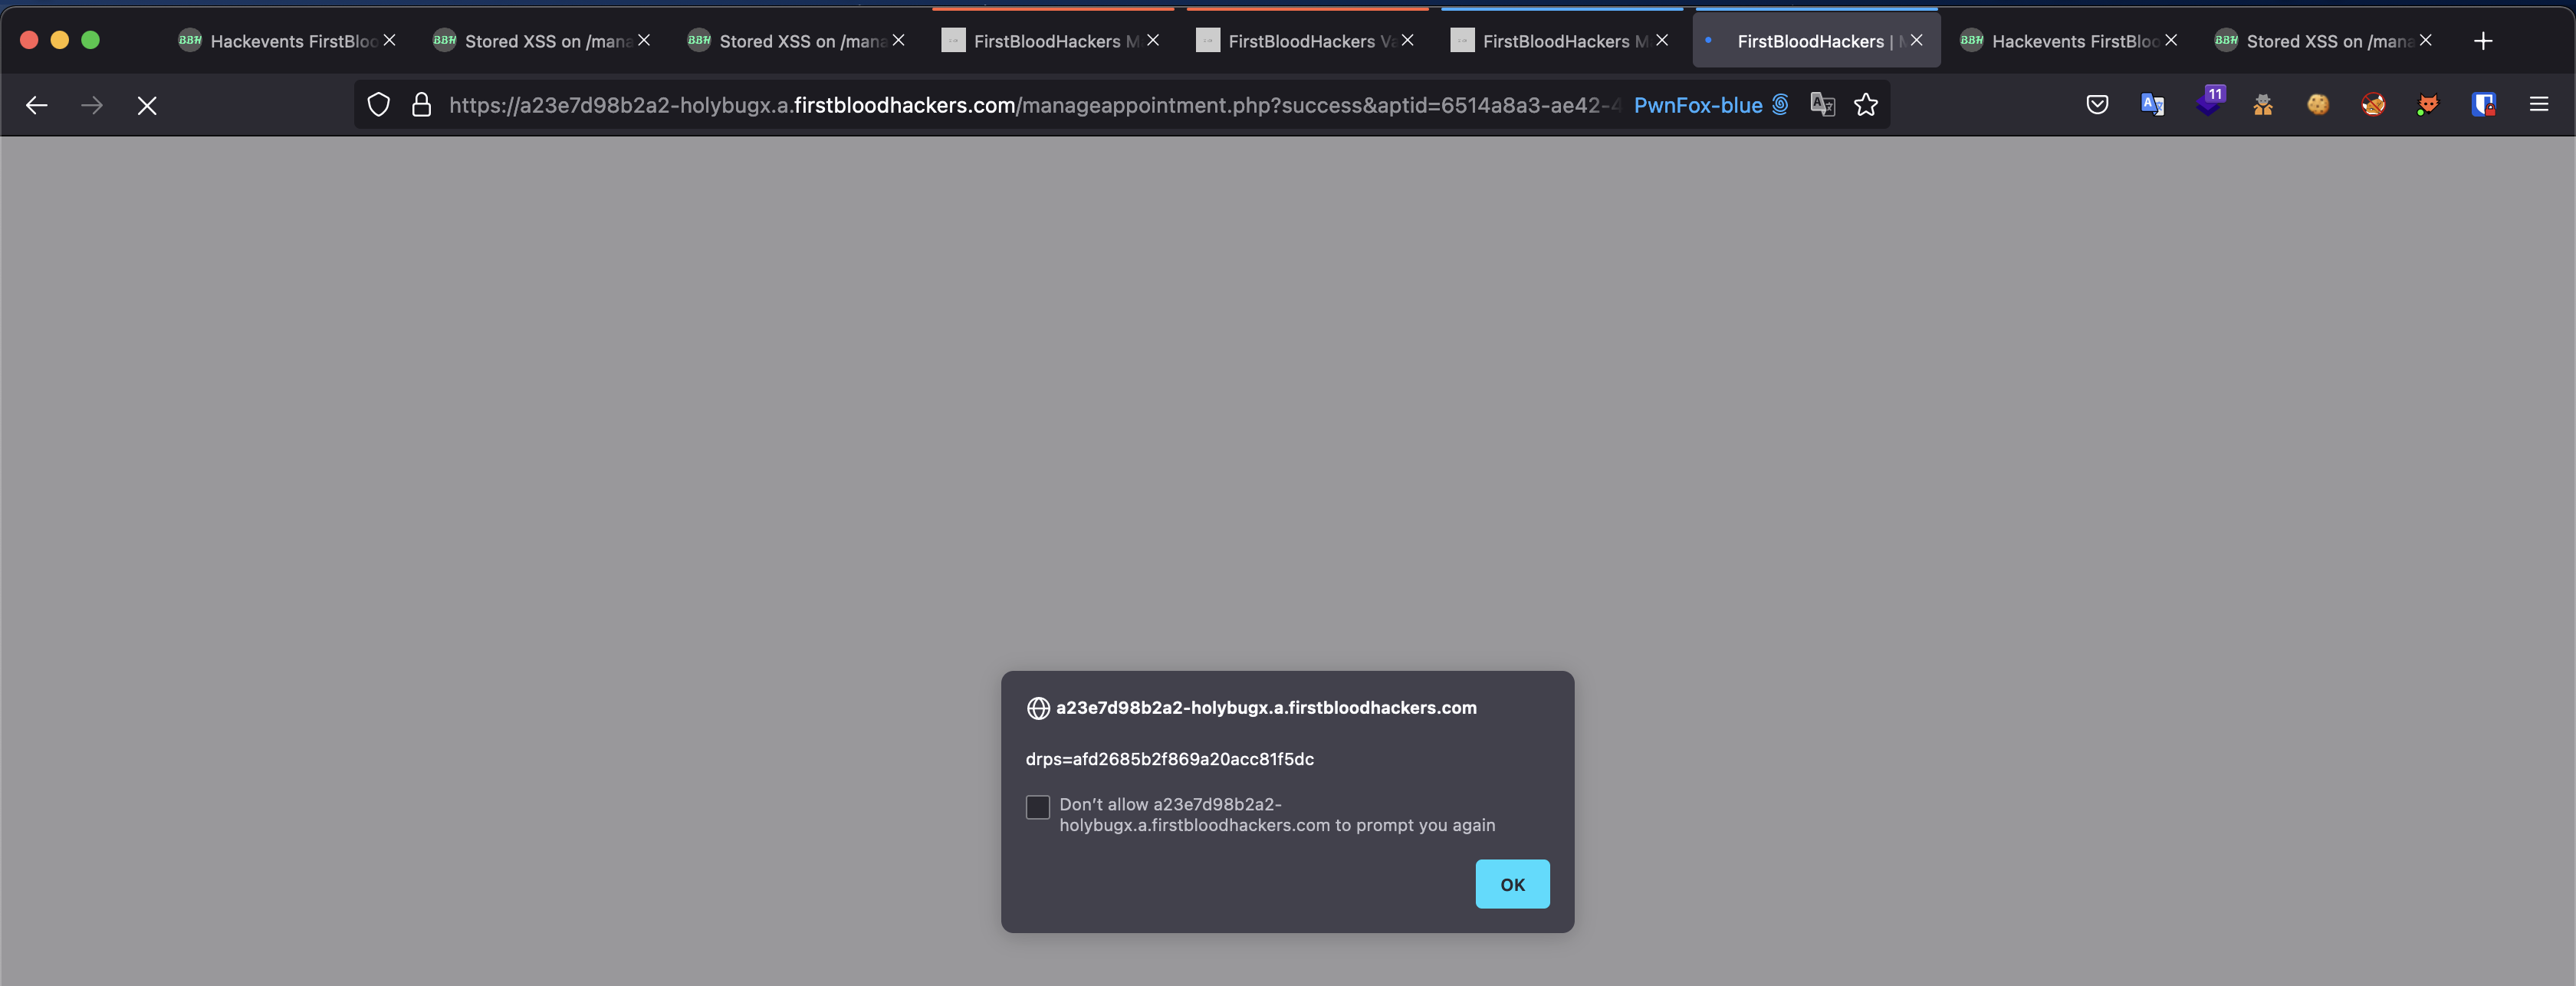Click the macOS yellow minimize button
The width and height of the screenshot is (2576, 986).
(60, 40)
